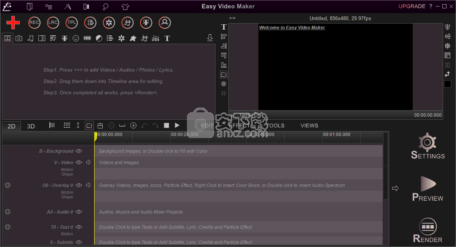Image resolution: width=456 pixels, height=247 pixels.
Task: Toggle visibility of V - Video track
Action: point(79,162)
